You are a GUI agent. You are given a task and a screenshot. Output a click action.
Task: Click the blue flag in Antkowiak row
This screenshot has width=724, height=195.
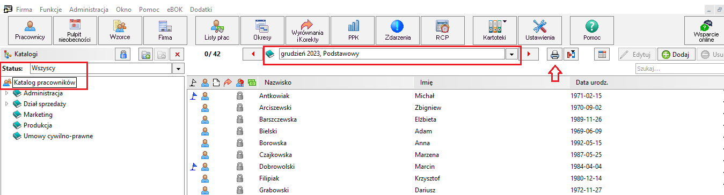point(194,96)
